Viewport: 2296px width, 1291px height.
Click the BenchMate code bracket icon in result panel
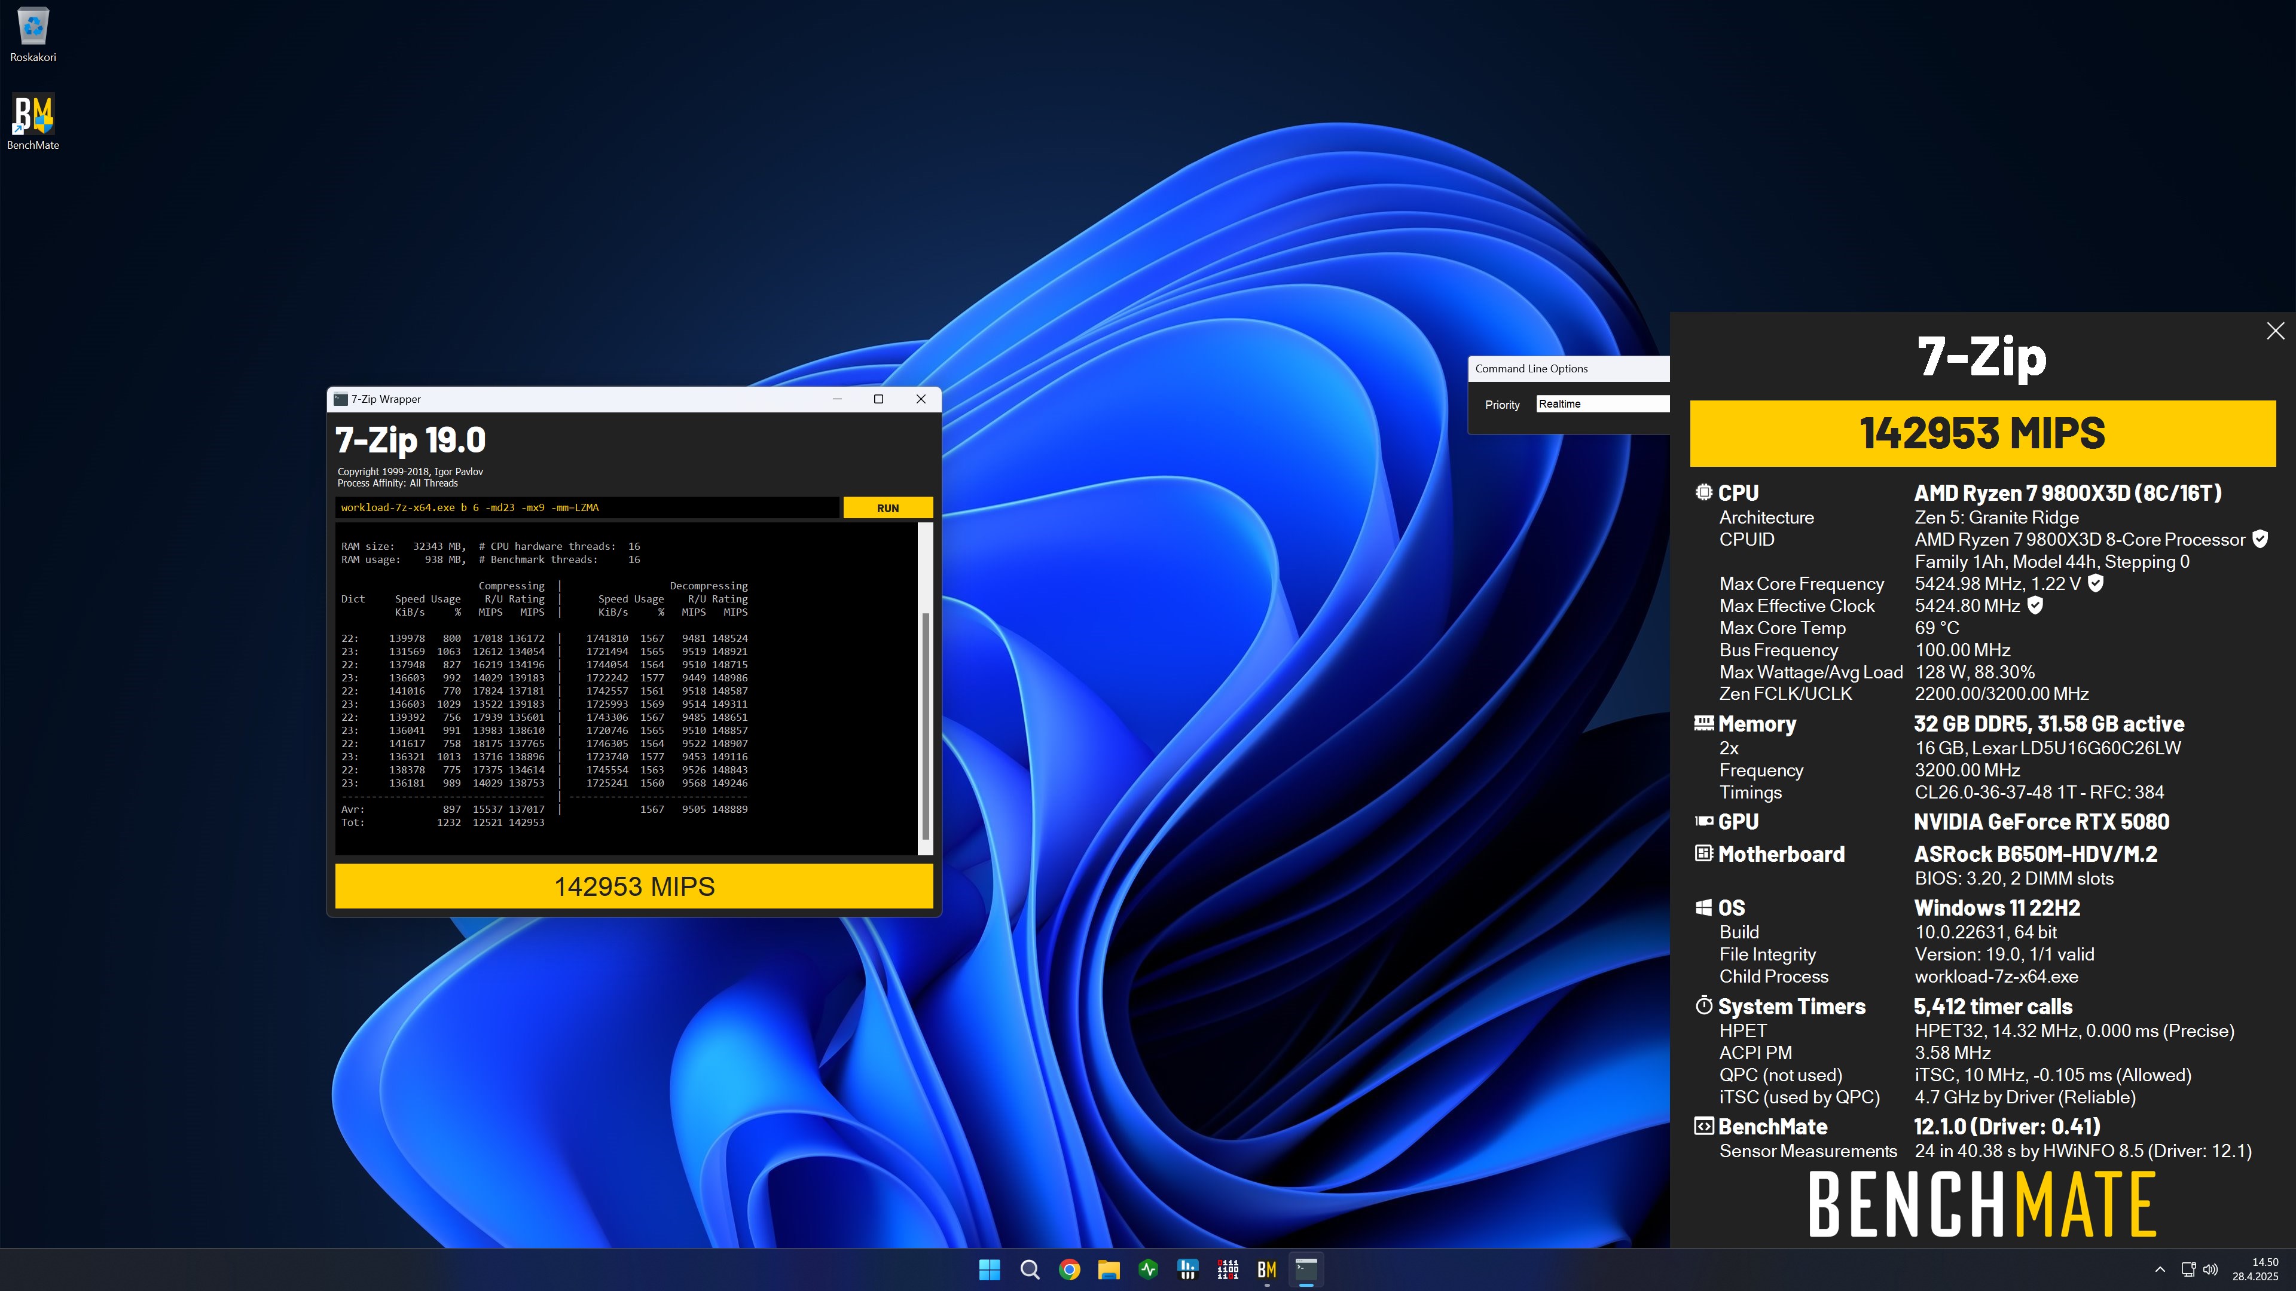click(x=1703, y=1125)
